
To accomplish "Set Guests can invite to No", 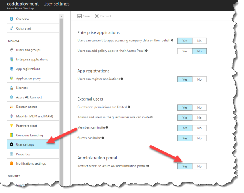I will (x=199, y=138).
